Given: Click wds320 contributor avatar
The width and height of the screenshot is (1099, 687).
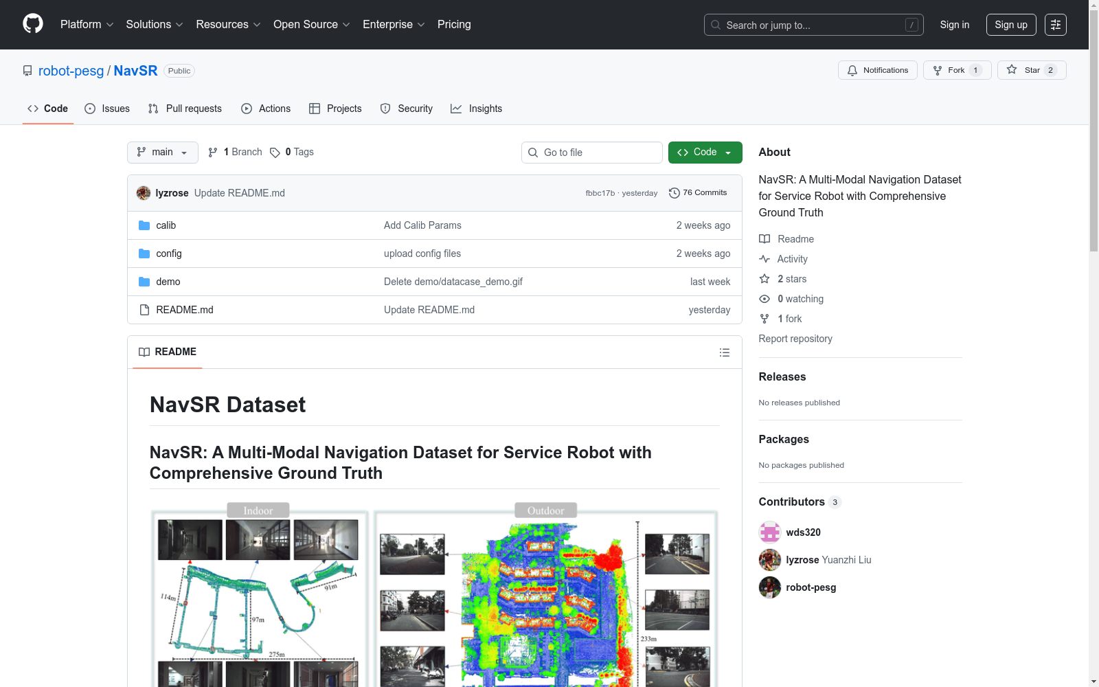Looking at the screenshot, I should 770,532.
